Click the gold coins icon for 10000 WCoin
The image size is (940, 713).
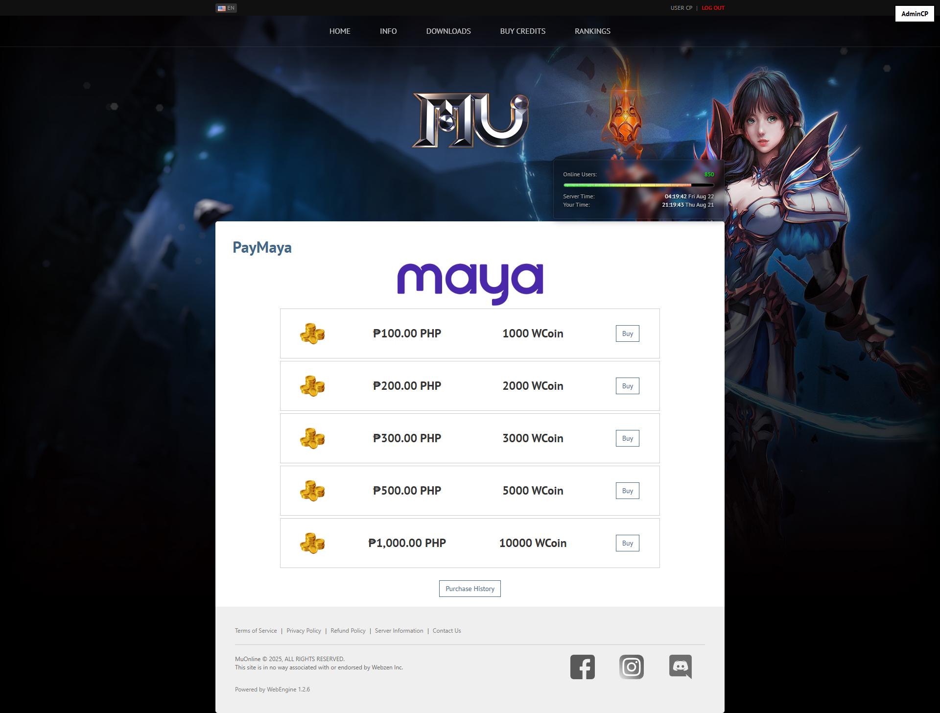click(x=312, y=543)
